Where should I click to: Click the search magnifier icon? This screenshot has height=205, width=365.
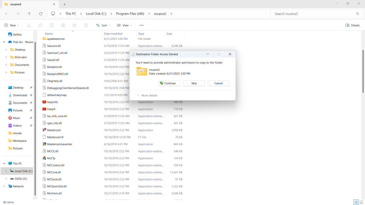(358, 14)
